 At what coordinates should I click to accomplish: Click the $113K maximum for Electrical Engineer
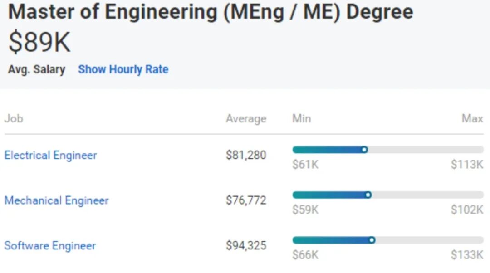coord(467,164)
